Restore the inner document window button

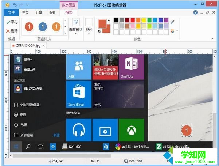pyautogui.click(x=208, y=12)
